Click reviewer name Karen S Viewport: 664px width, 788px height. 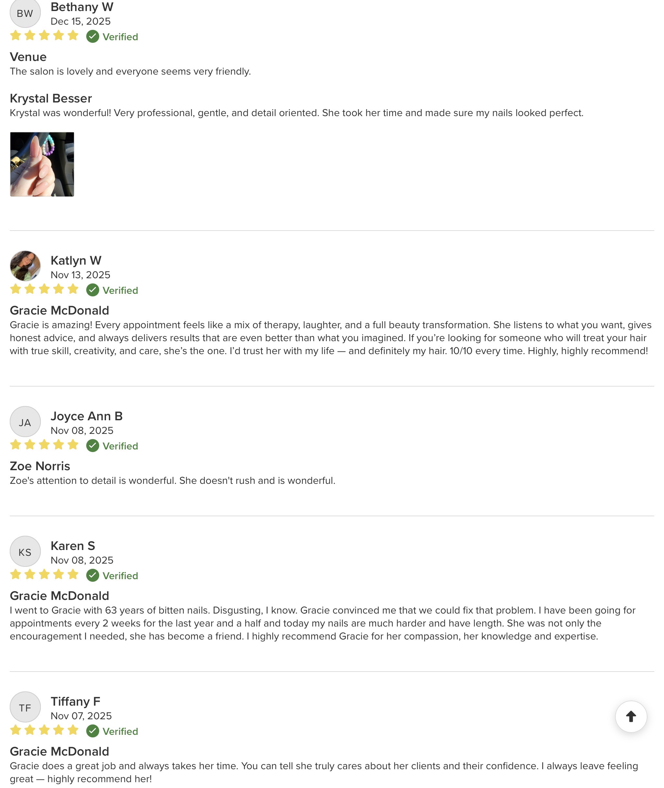click(x=73, y=546)
